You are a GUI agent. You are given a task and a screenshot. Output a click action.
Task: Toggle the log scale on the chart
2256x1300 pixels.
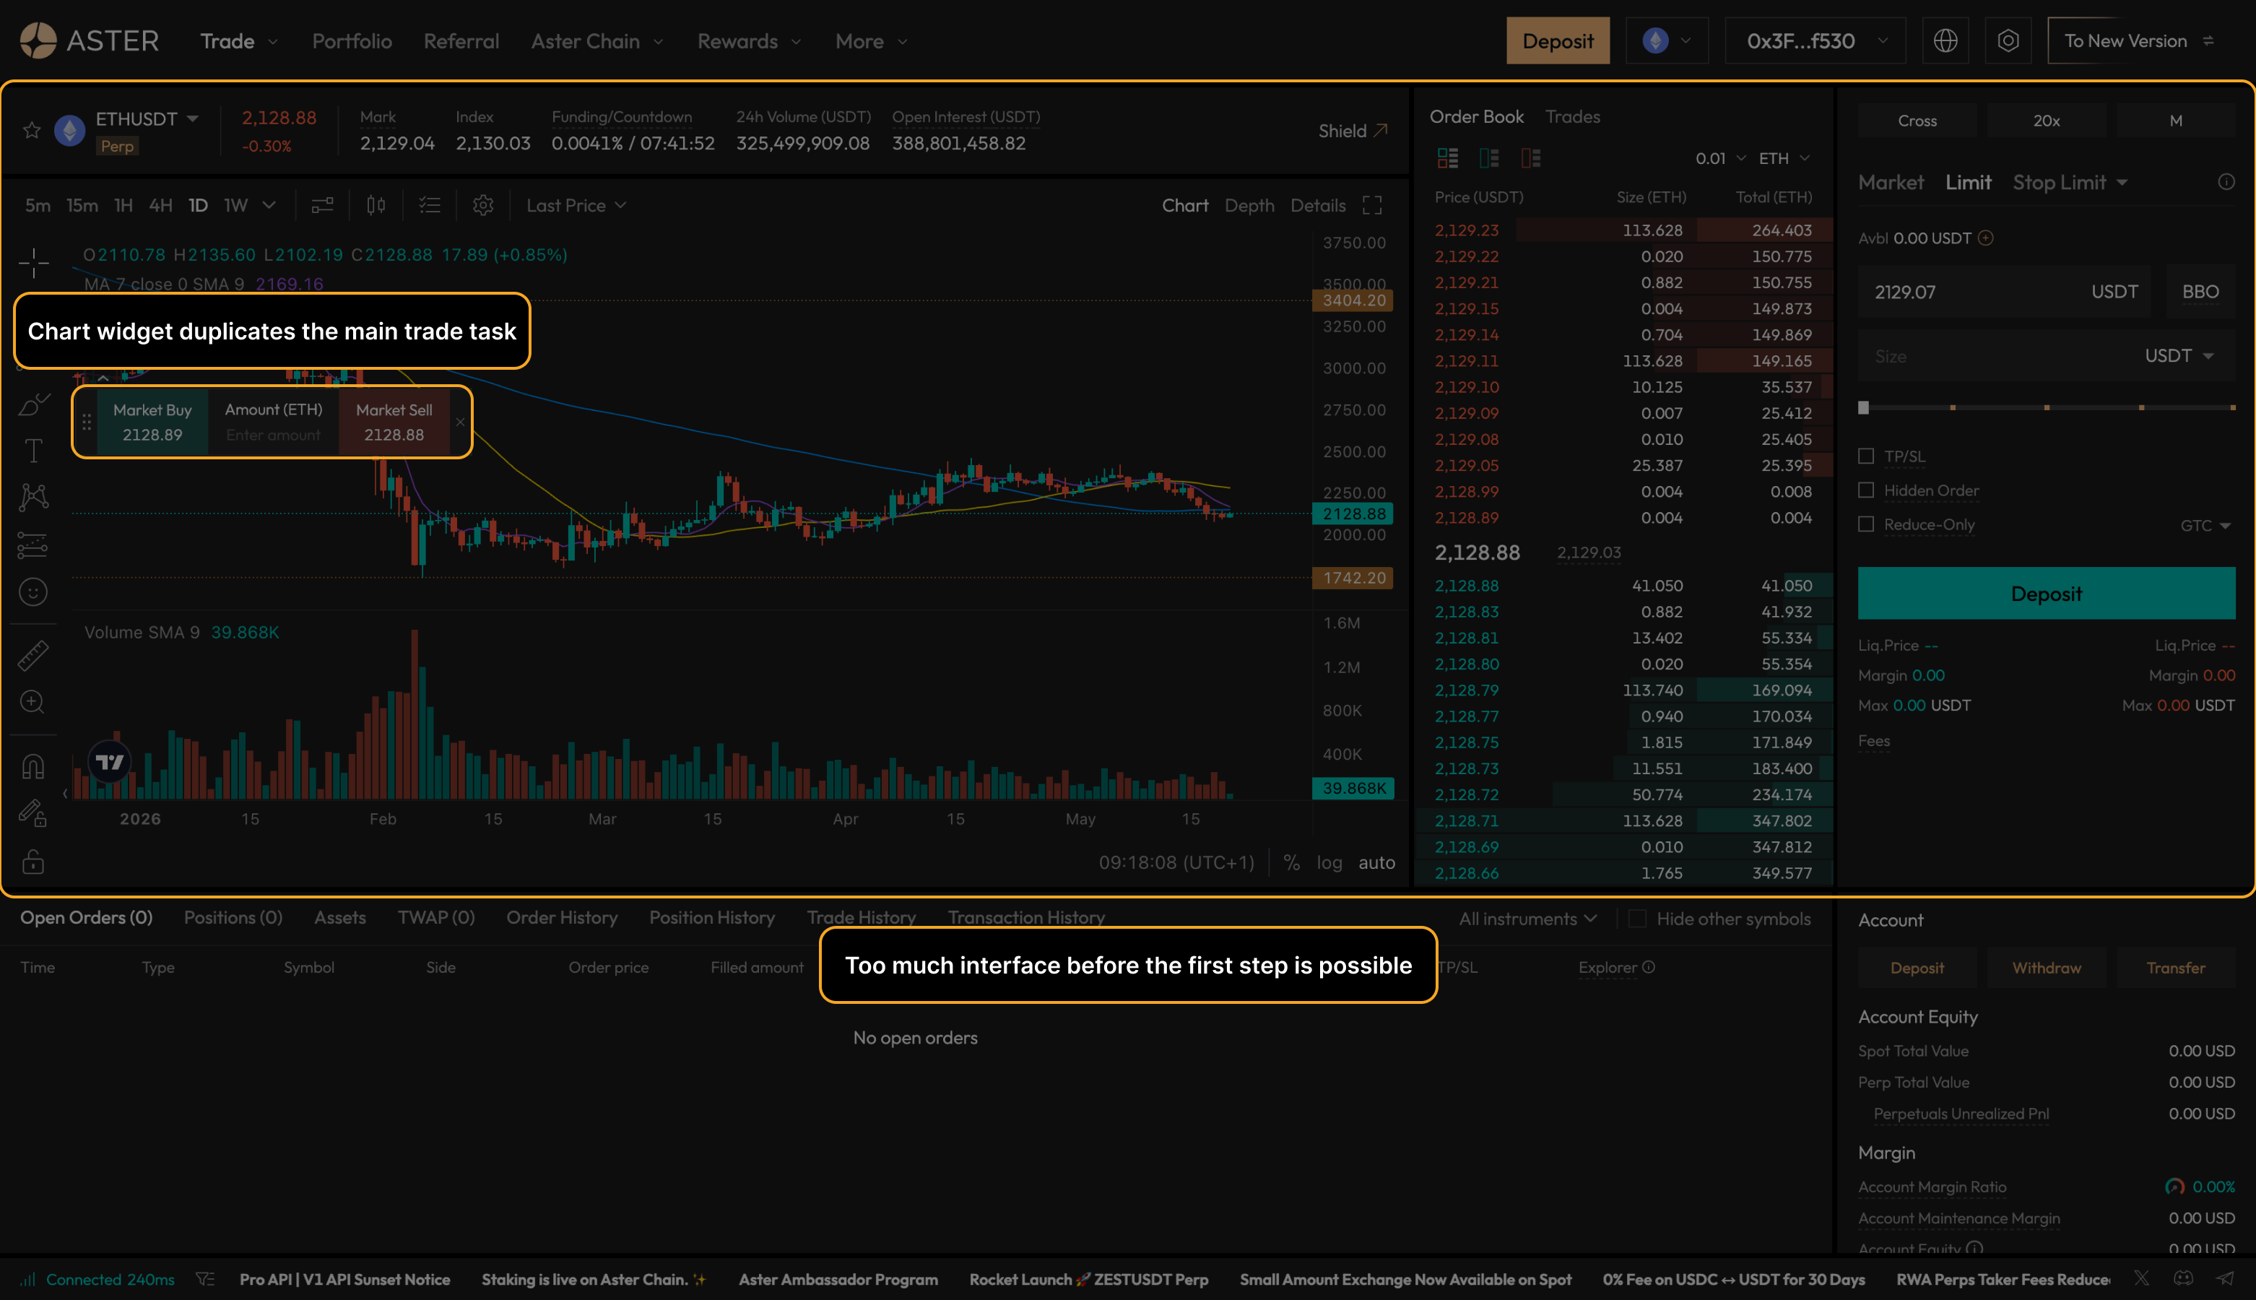click(1329, 862)
